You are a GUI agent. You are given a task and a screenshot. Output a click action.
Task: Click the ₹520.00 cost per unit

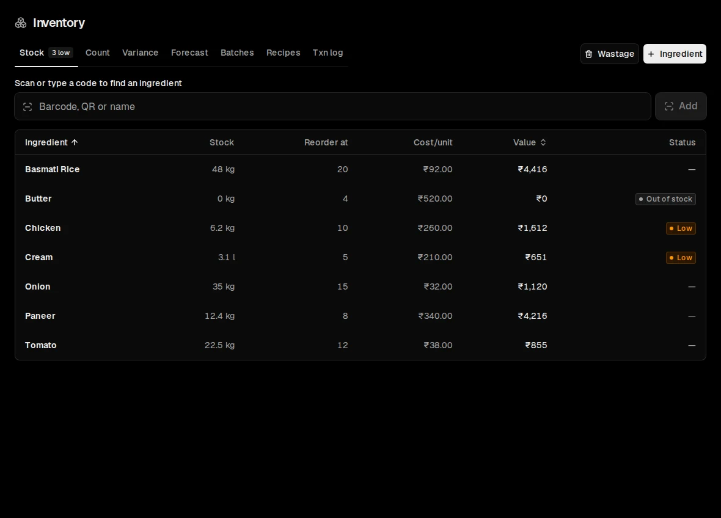435,199
